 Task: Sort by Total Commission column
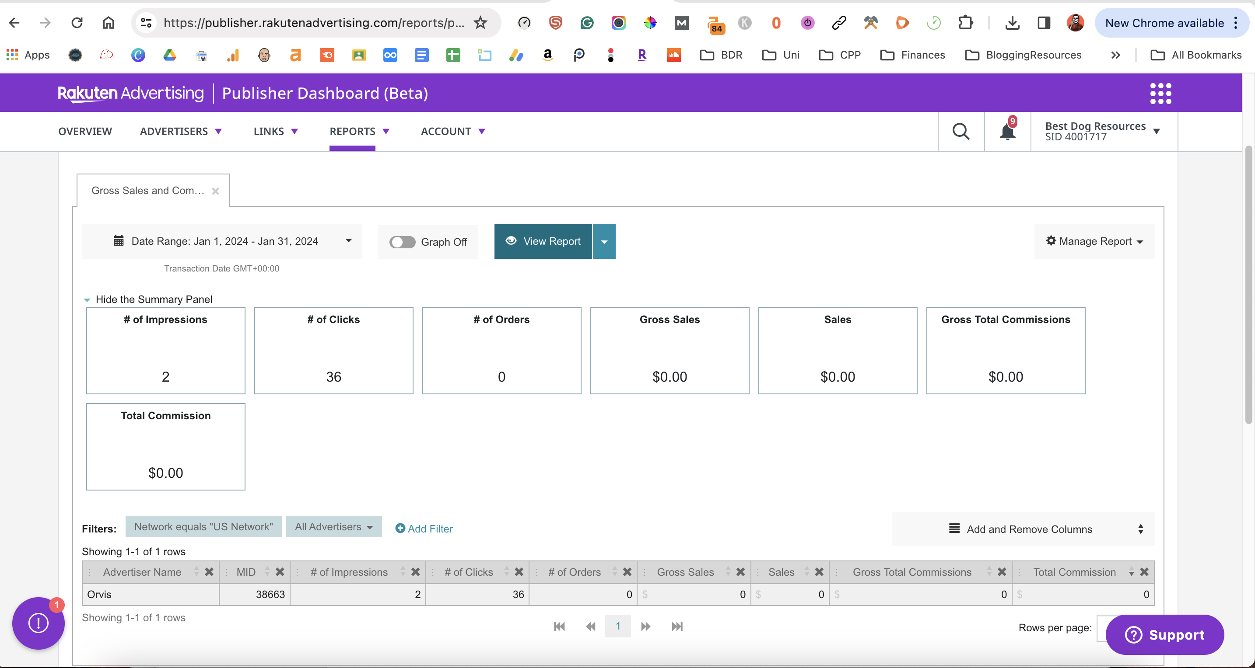pos(1131,571)
